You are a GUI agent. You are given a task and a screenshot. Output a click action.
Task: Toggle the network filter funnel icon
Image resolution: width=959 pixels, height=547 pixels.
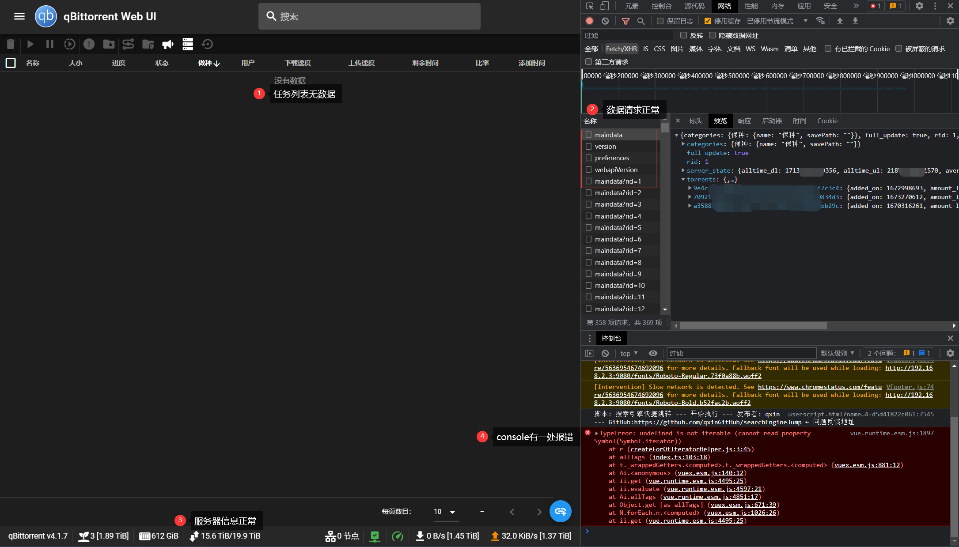tap(625, 21)
